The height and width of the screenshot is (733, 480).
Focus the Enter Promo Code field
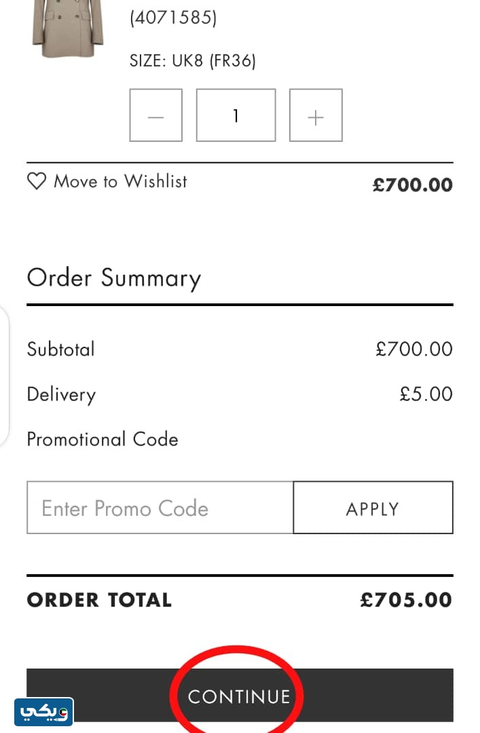tap(160, 508)
